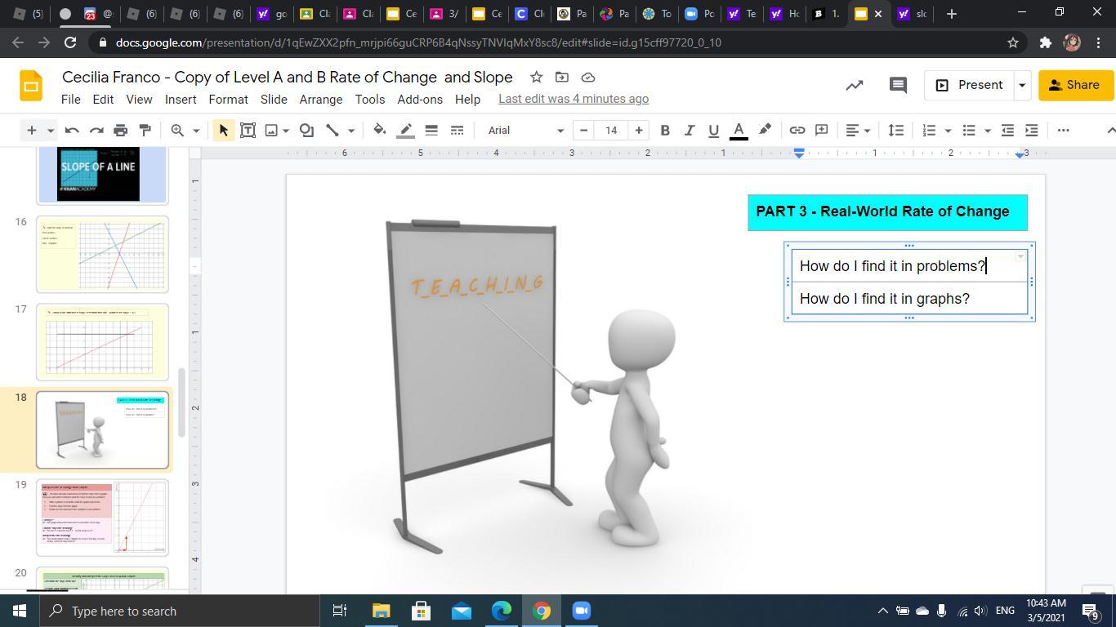Expand the numbered list style dropdown arrow
Viewport: 1116px width, 627px height.
pyautogui.click(x=948, y=131)
